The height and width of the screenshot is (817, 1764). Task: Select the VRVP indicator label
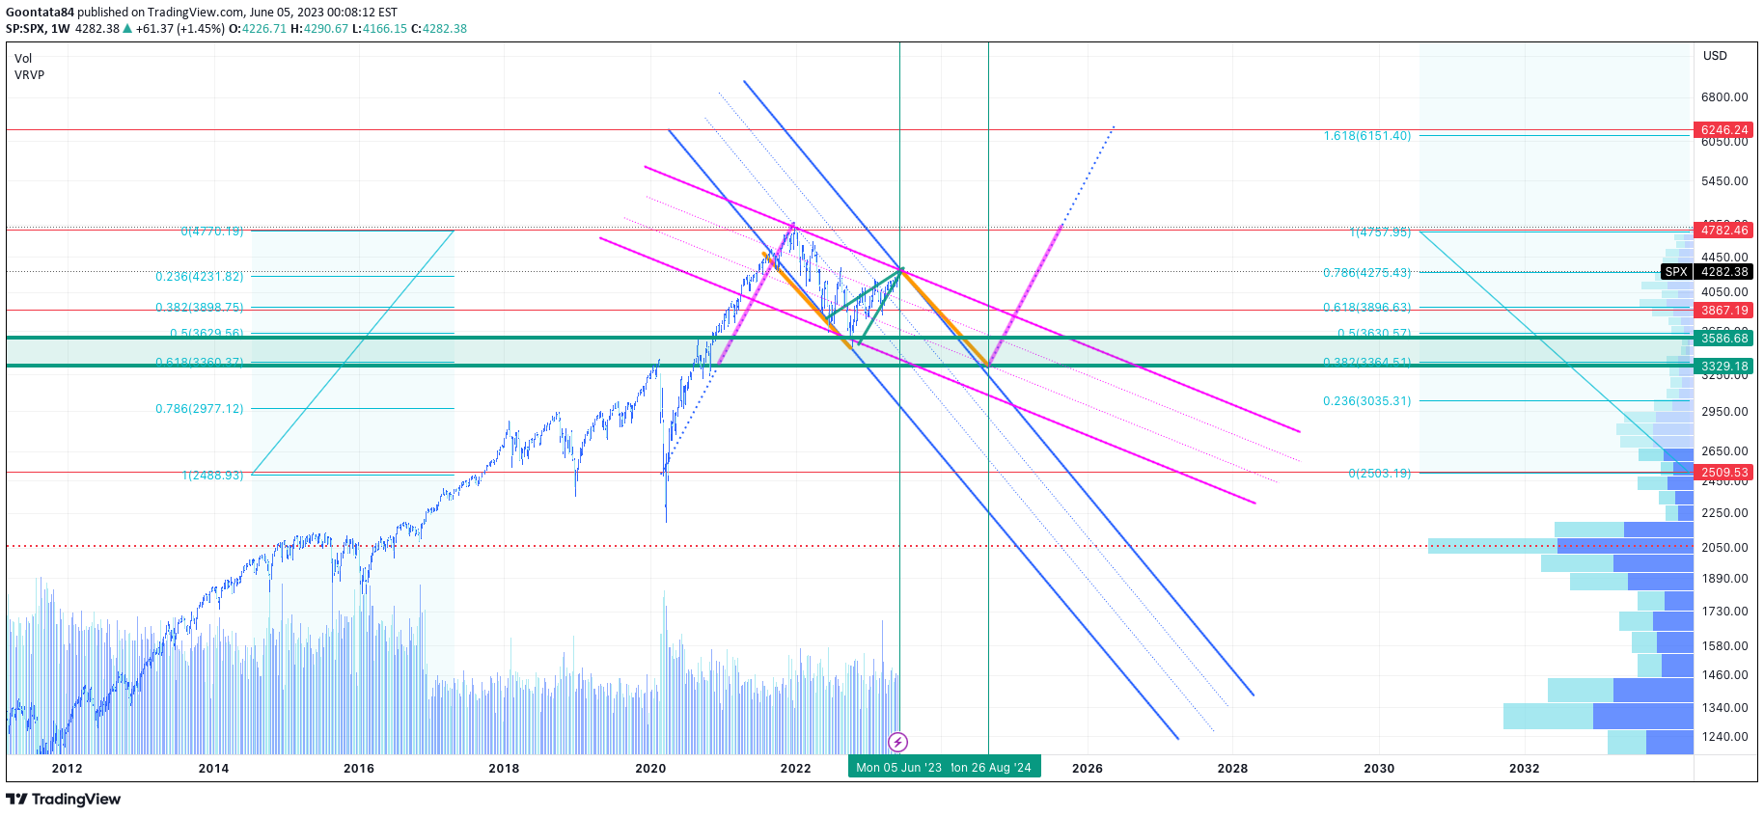click(29, 75)
